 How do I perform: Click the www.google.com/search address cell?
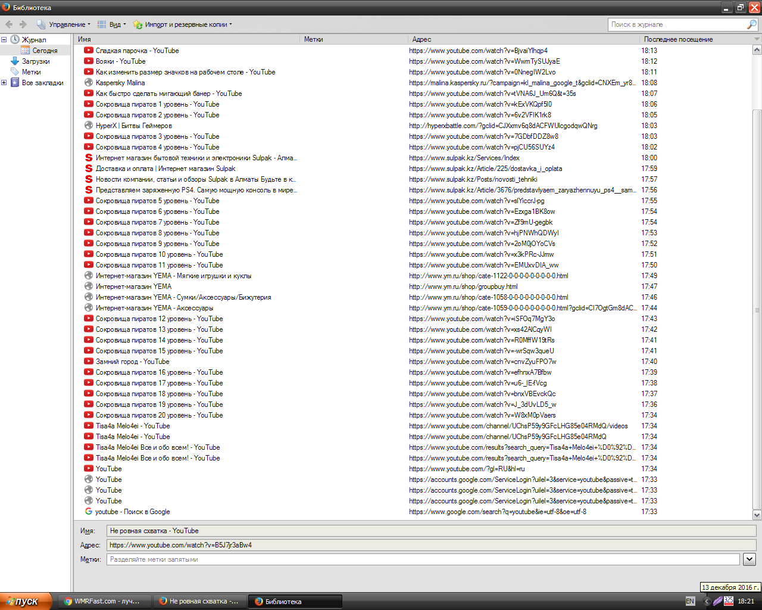pyautogui.click(x=498, y=512)
